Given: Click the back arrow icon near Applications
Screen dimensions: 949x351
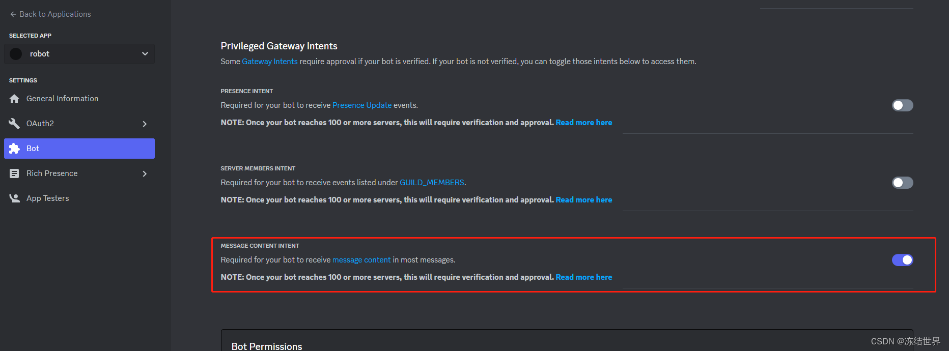Looking at the screenshot, I should (x=13, y=14).
